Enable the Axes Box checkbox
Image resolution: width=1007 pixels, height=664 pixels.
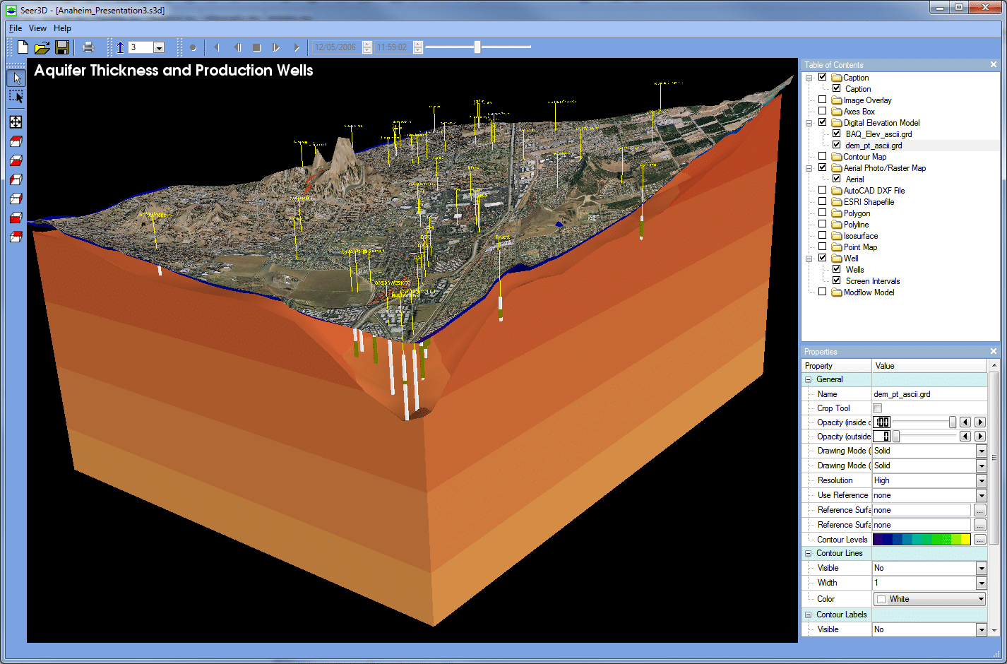[x=822, y=111]
